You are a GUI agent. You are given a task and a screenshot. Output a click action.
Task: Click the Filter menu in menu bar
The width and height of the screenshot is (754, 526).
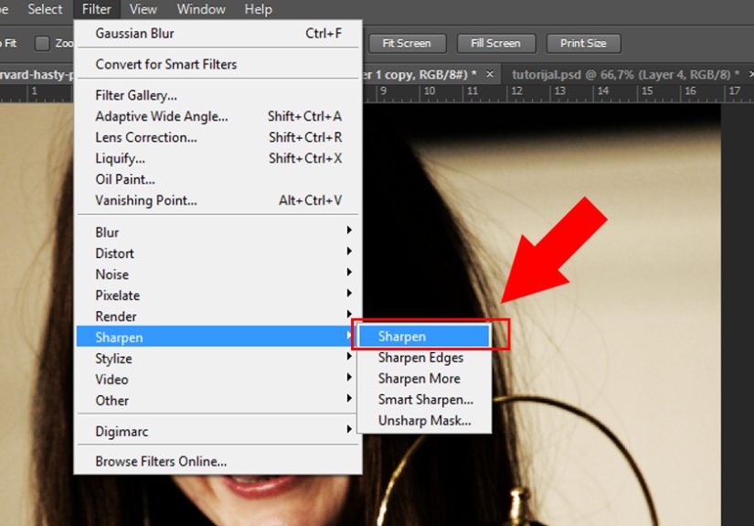(x=96, y=9)
